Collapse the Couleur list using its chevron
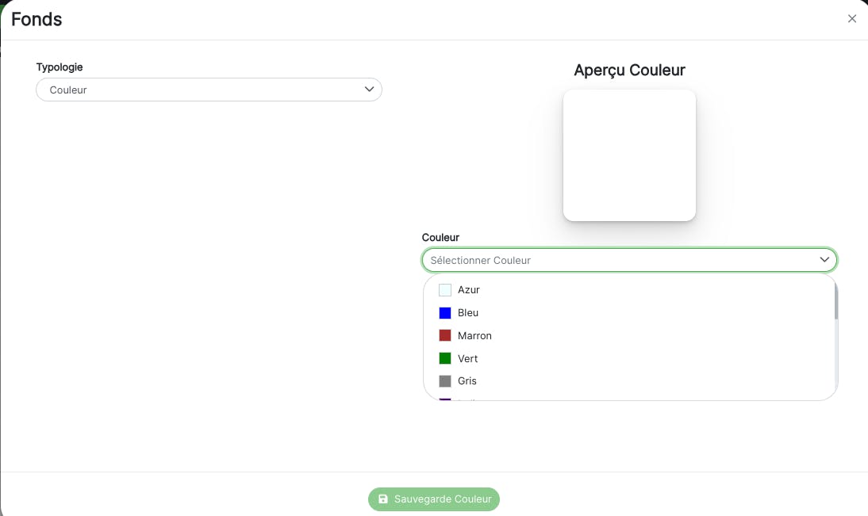 pyautogui.click(x=824, y=260)
